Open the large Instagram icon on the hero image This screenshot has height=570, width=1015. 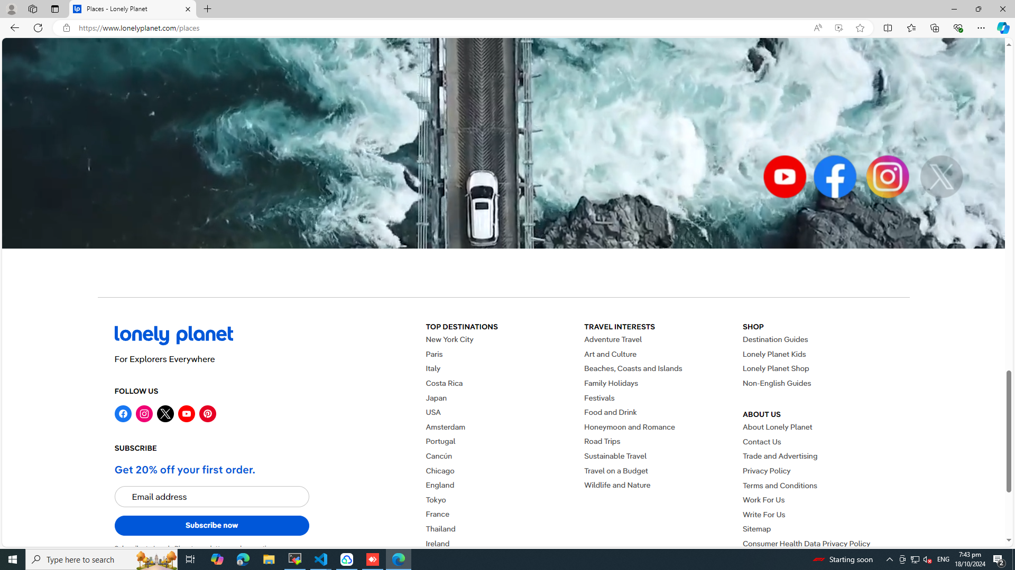[888, 177]
